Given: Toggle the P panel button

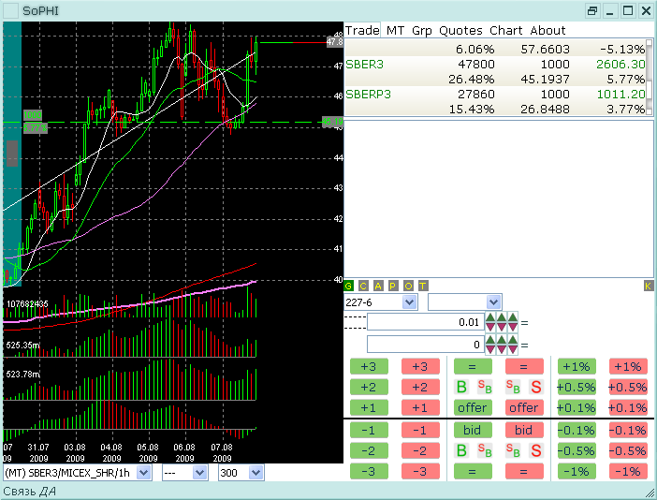Looking at the screenshot, I should pos(393,286).
